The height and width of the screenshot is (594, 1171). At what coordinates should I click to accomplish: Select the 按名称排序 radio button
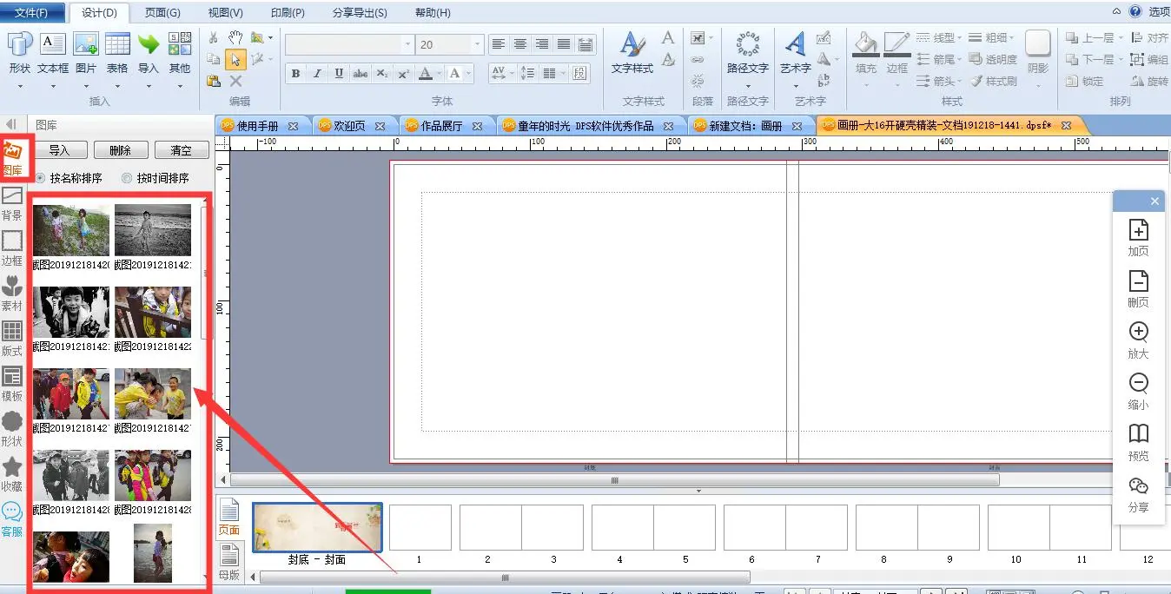pyautogui.click(x=41, y=178)
